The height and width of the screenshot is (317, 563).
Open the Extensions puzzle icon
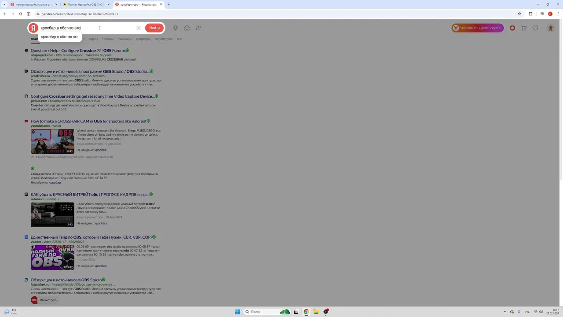tap(530, 14)
